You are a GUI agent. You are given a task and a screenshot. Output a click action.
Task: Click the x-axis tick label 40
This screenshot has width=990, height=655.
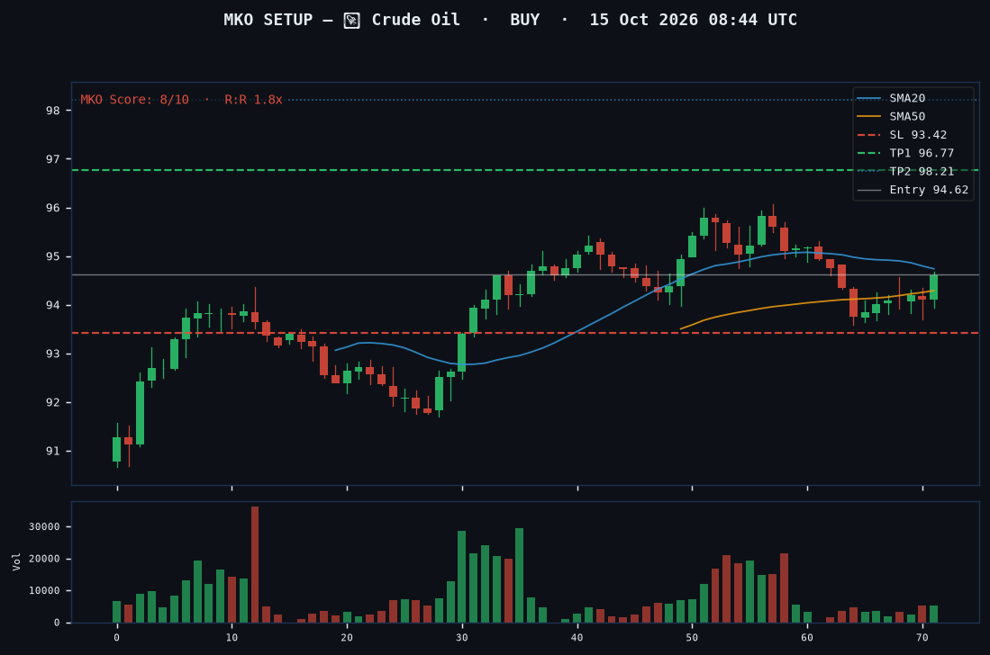(577, 637)
